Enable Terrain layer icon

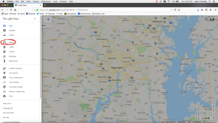tap(4, 35)
